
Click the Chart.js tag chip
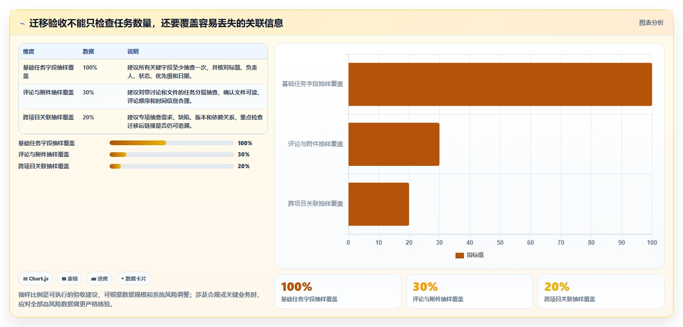(36, 279)
